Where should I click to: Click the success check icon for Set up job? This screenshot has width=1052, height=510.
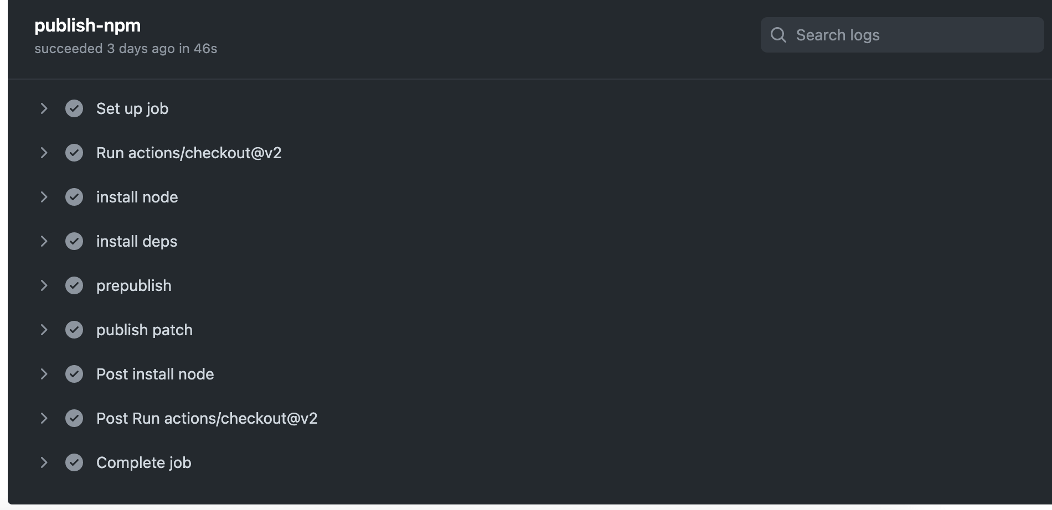coord(74,108)
